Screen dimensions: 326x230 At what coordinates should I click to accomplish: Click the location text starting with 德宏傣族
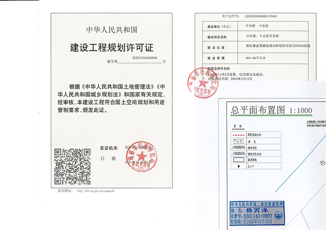click(278, 46)
